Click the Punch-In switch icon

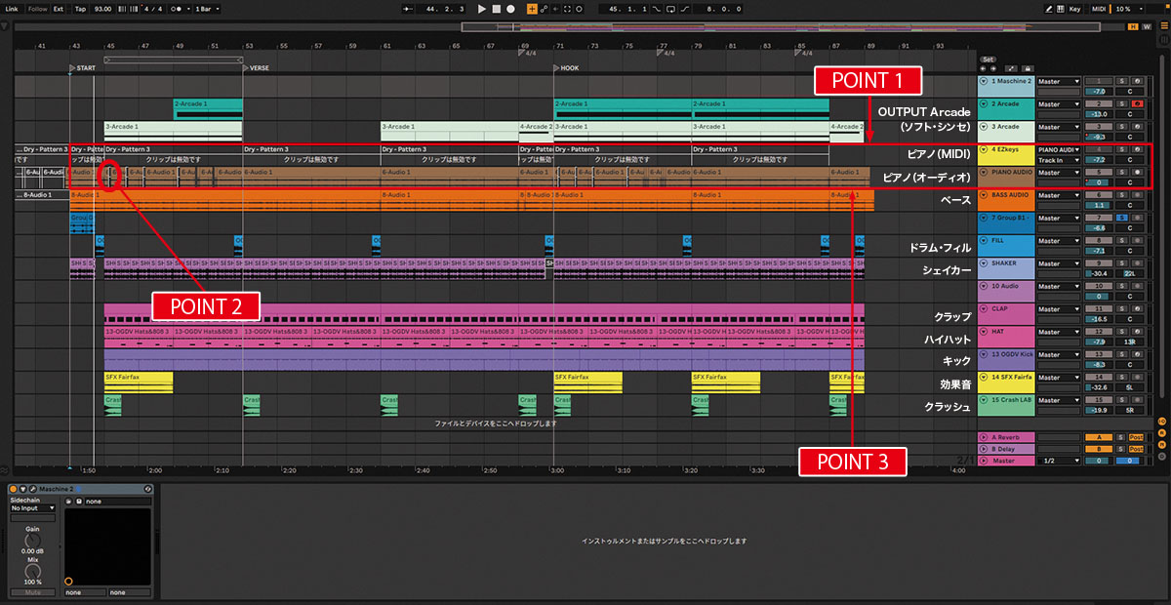point(657,9)
